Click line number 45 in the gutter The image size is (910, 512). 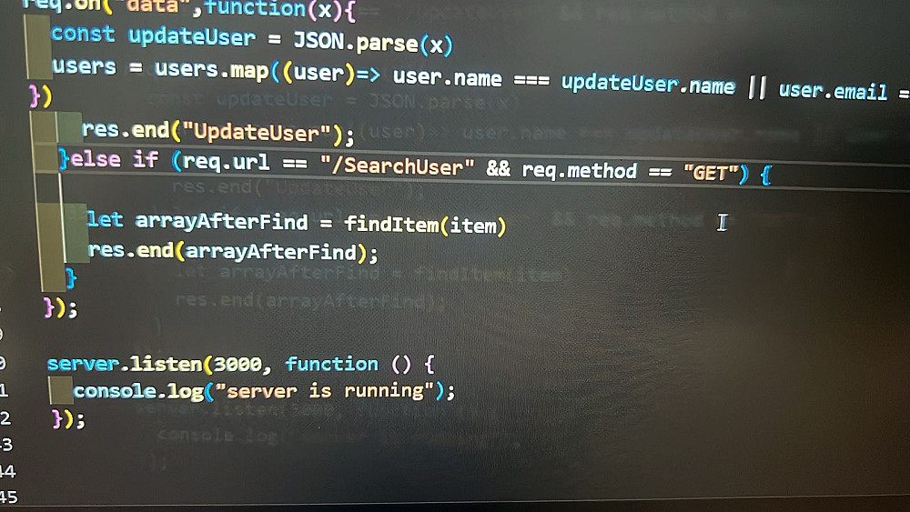9,497
